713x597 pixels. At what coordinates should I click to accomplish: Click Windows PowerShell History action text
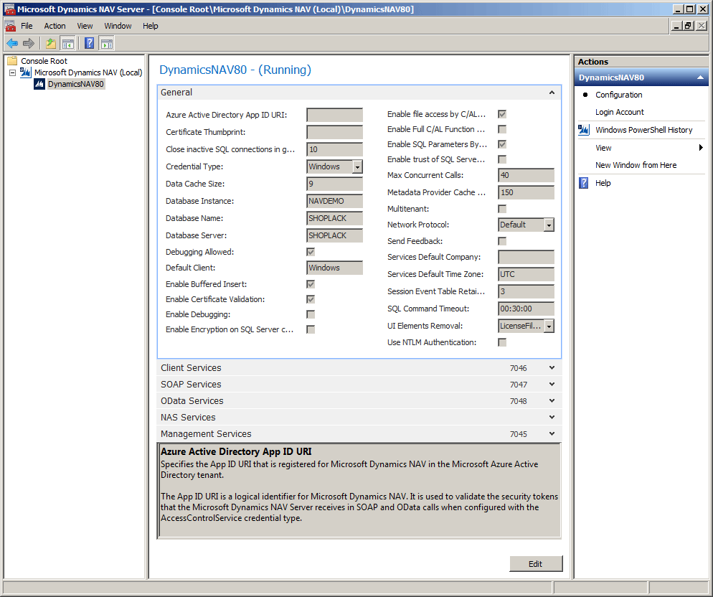coord(644,130)
